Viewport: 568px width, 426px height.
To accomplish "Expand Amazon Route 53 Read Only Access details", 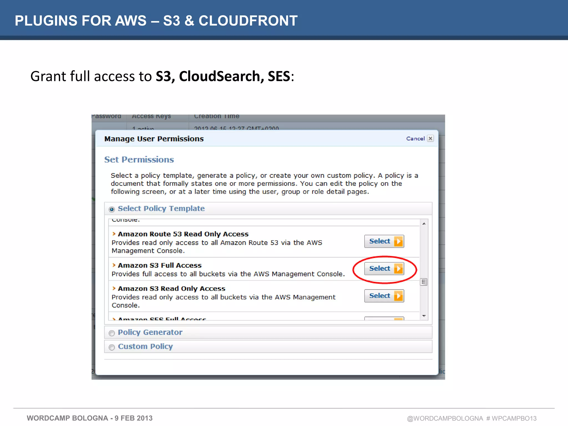I will pos(114,234).
